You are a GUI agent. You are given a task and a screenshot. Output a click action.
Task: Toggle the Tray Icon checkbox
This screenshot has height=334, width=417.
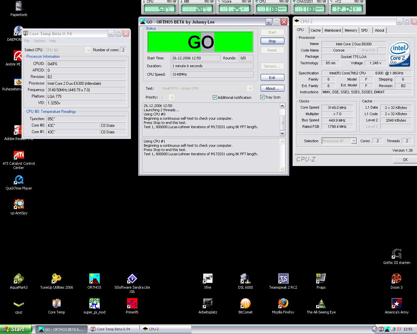coord(262,97)
